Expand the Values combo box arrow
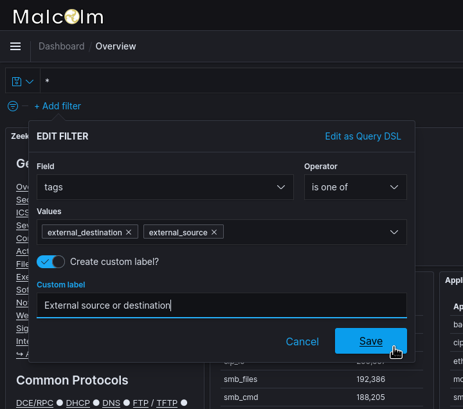463x409 pixels. [x=394, y=232]
